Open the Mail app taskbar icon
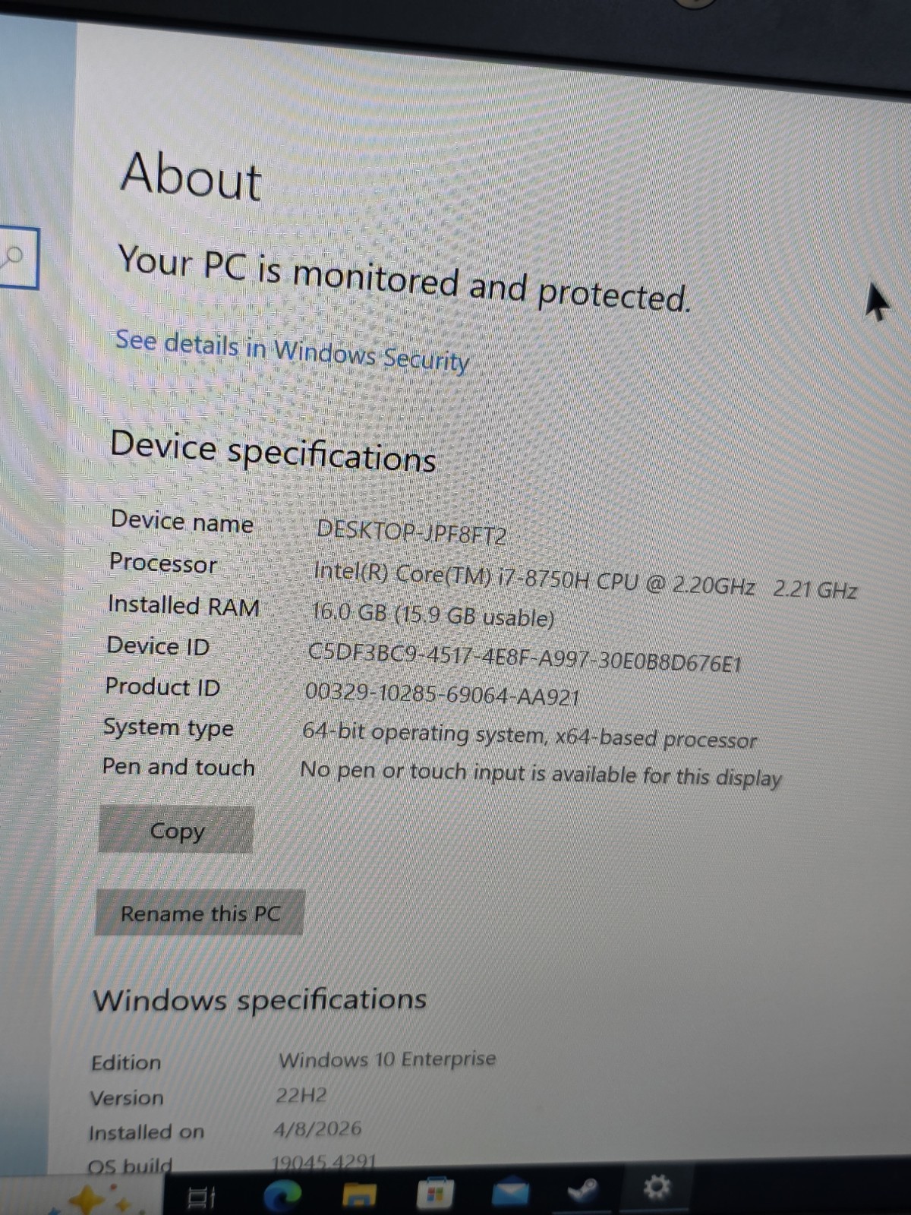This screenshot has width=911, height=1215. (x=509, y=1191)
